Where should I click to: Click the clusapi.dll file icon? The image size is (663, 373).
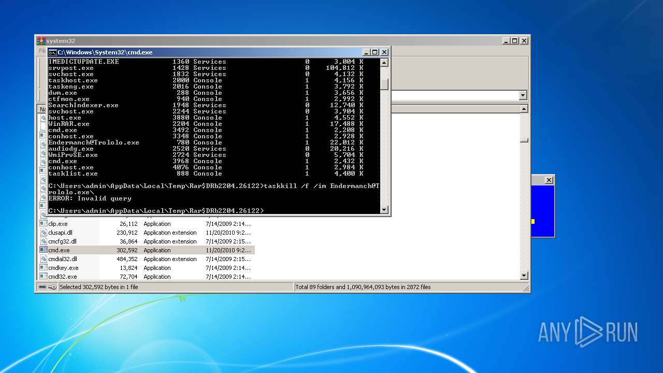[x=44, y=233]
